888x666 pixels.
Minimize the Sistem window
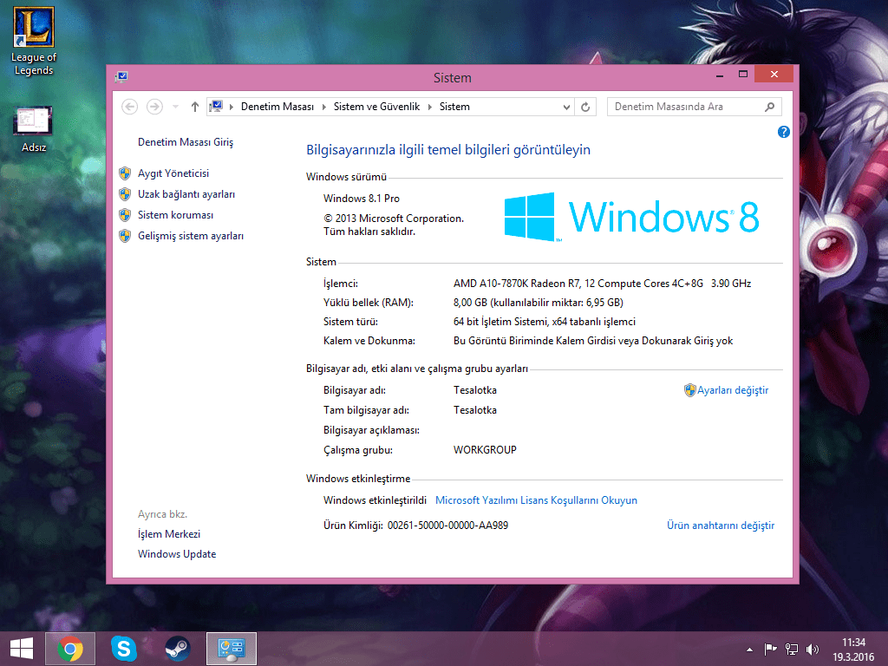pos(720,75)
